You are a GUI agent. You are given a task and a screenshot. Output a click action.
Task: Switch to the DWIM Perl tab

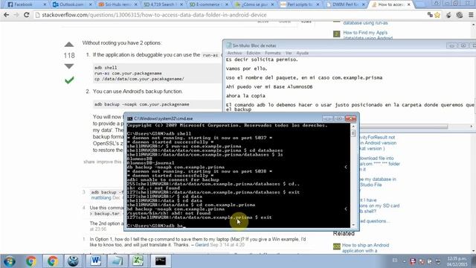(x=345, y=4)
